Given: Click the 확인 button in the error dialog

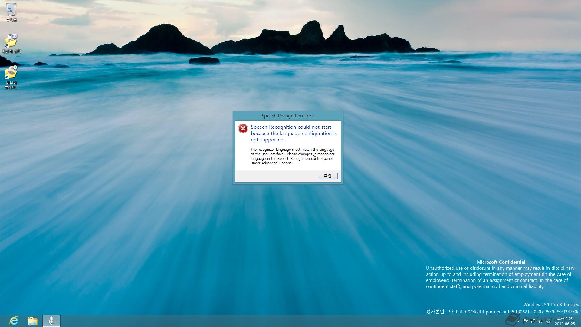Looking at the screenshot, I should tap(327, 176).
